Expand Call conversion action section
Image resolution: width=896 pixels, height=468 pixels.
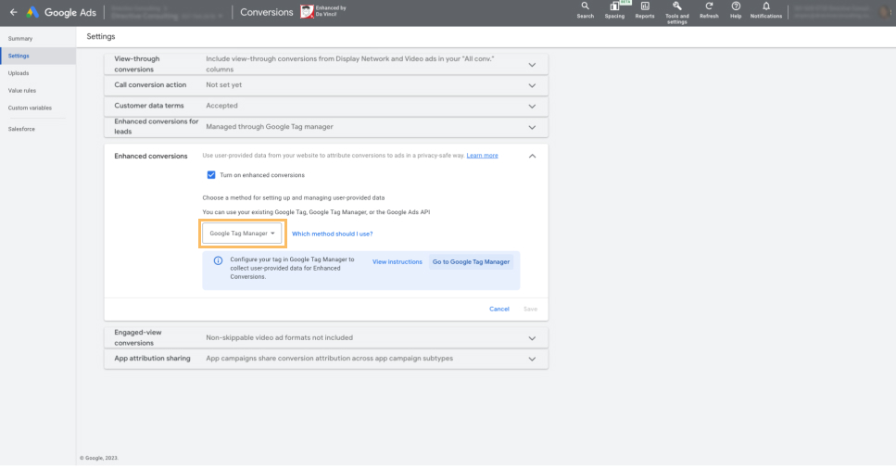(x=532, y=85)
